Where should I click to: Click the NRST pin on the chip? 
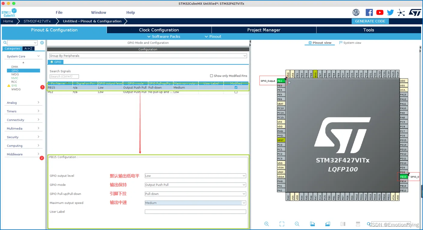point(281,140)
